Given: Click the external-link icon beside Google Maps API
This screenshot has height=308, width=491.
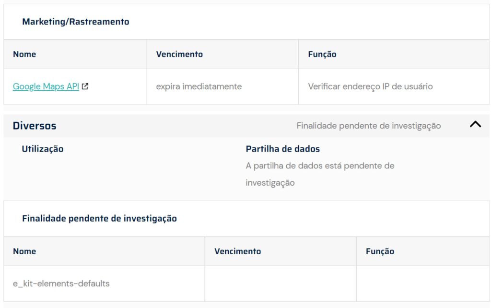Looking at the screenshot, I should 85,87.
